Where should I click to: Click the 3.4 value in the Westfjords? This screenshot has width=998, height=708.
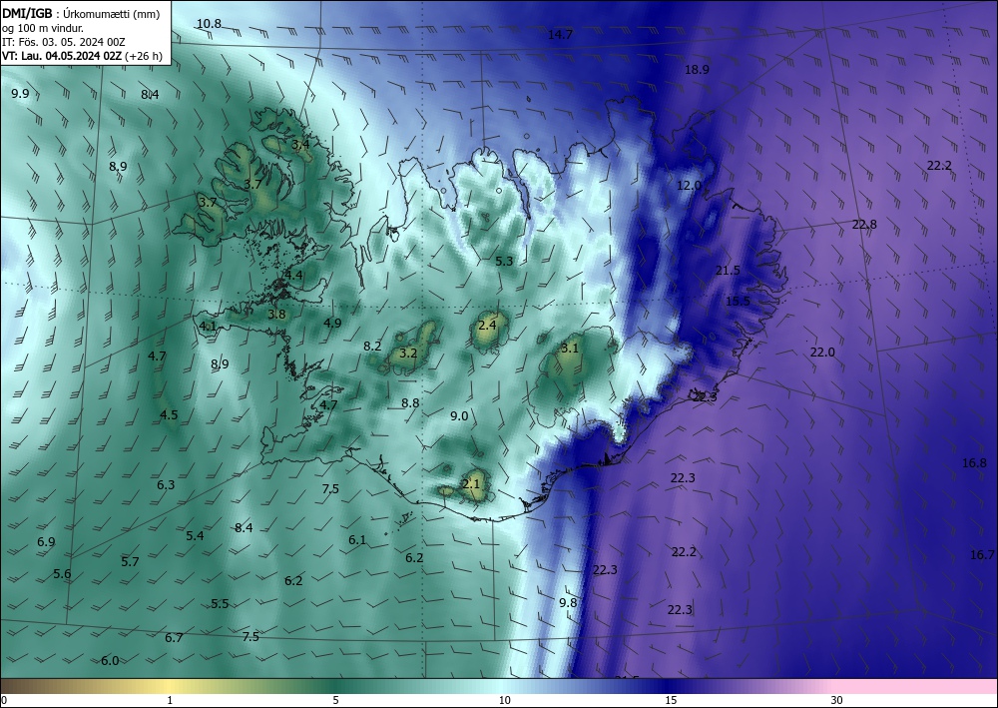coord(300,145)
